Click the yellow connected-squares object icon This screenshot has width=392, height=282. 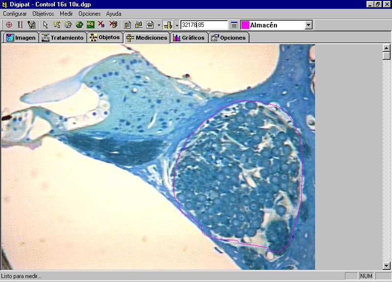[57, 25]
